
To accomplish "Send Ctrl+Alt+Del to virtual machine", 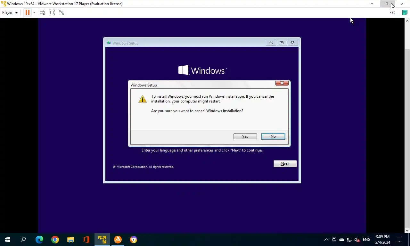I will (42, 12).
